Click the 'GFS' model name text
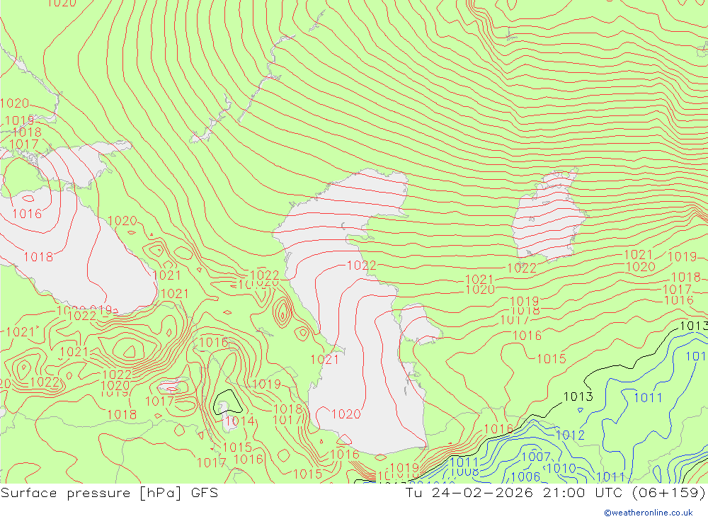The width and height of the screenshot is (708, 519). 205,493
